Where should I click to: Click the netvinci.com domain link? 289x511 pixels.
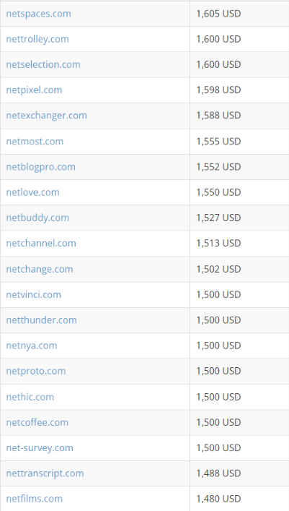coord(33,295)
